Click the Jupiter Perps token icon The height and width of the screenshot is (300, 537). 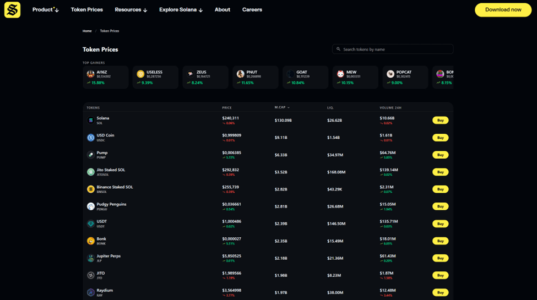point(91,258)
